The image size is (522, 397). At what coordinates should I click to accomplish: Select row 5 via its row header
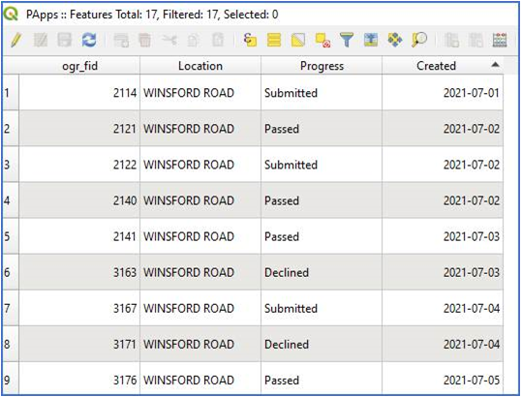click(x=11, y=236)
